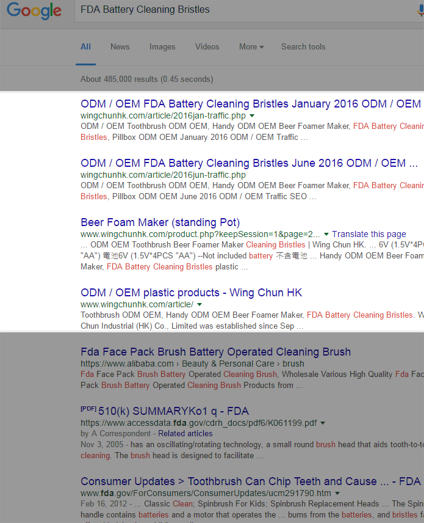Screen dimensions: 424x523
Task: Click the 'https://www.alibaba.com' breadcrumb URL text
Action: point(127,364)
